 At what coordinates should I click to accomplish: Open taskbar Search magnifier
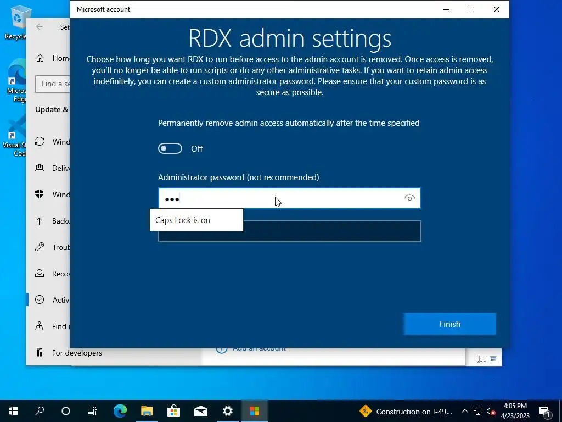[x=40, y=411]
